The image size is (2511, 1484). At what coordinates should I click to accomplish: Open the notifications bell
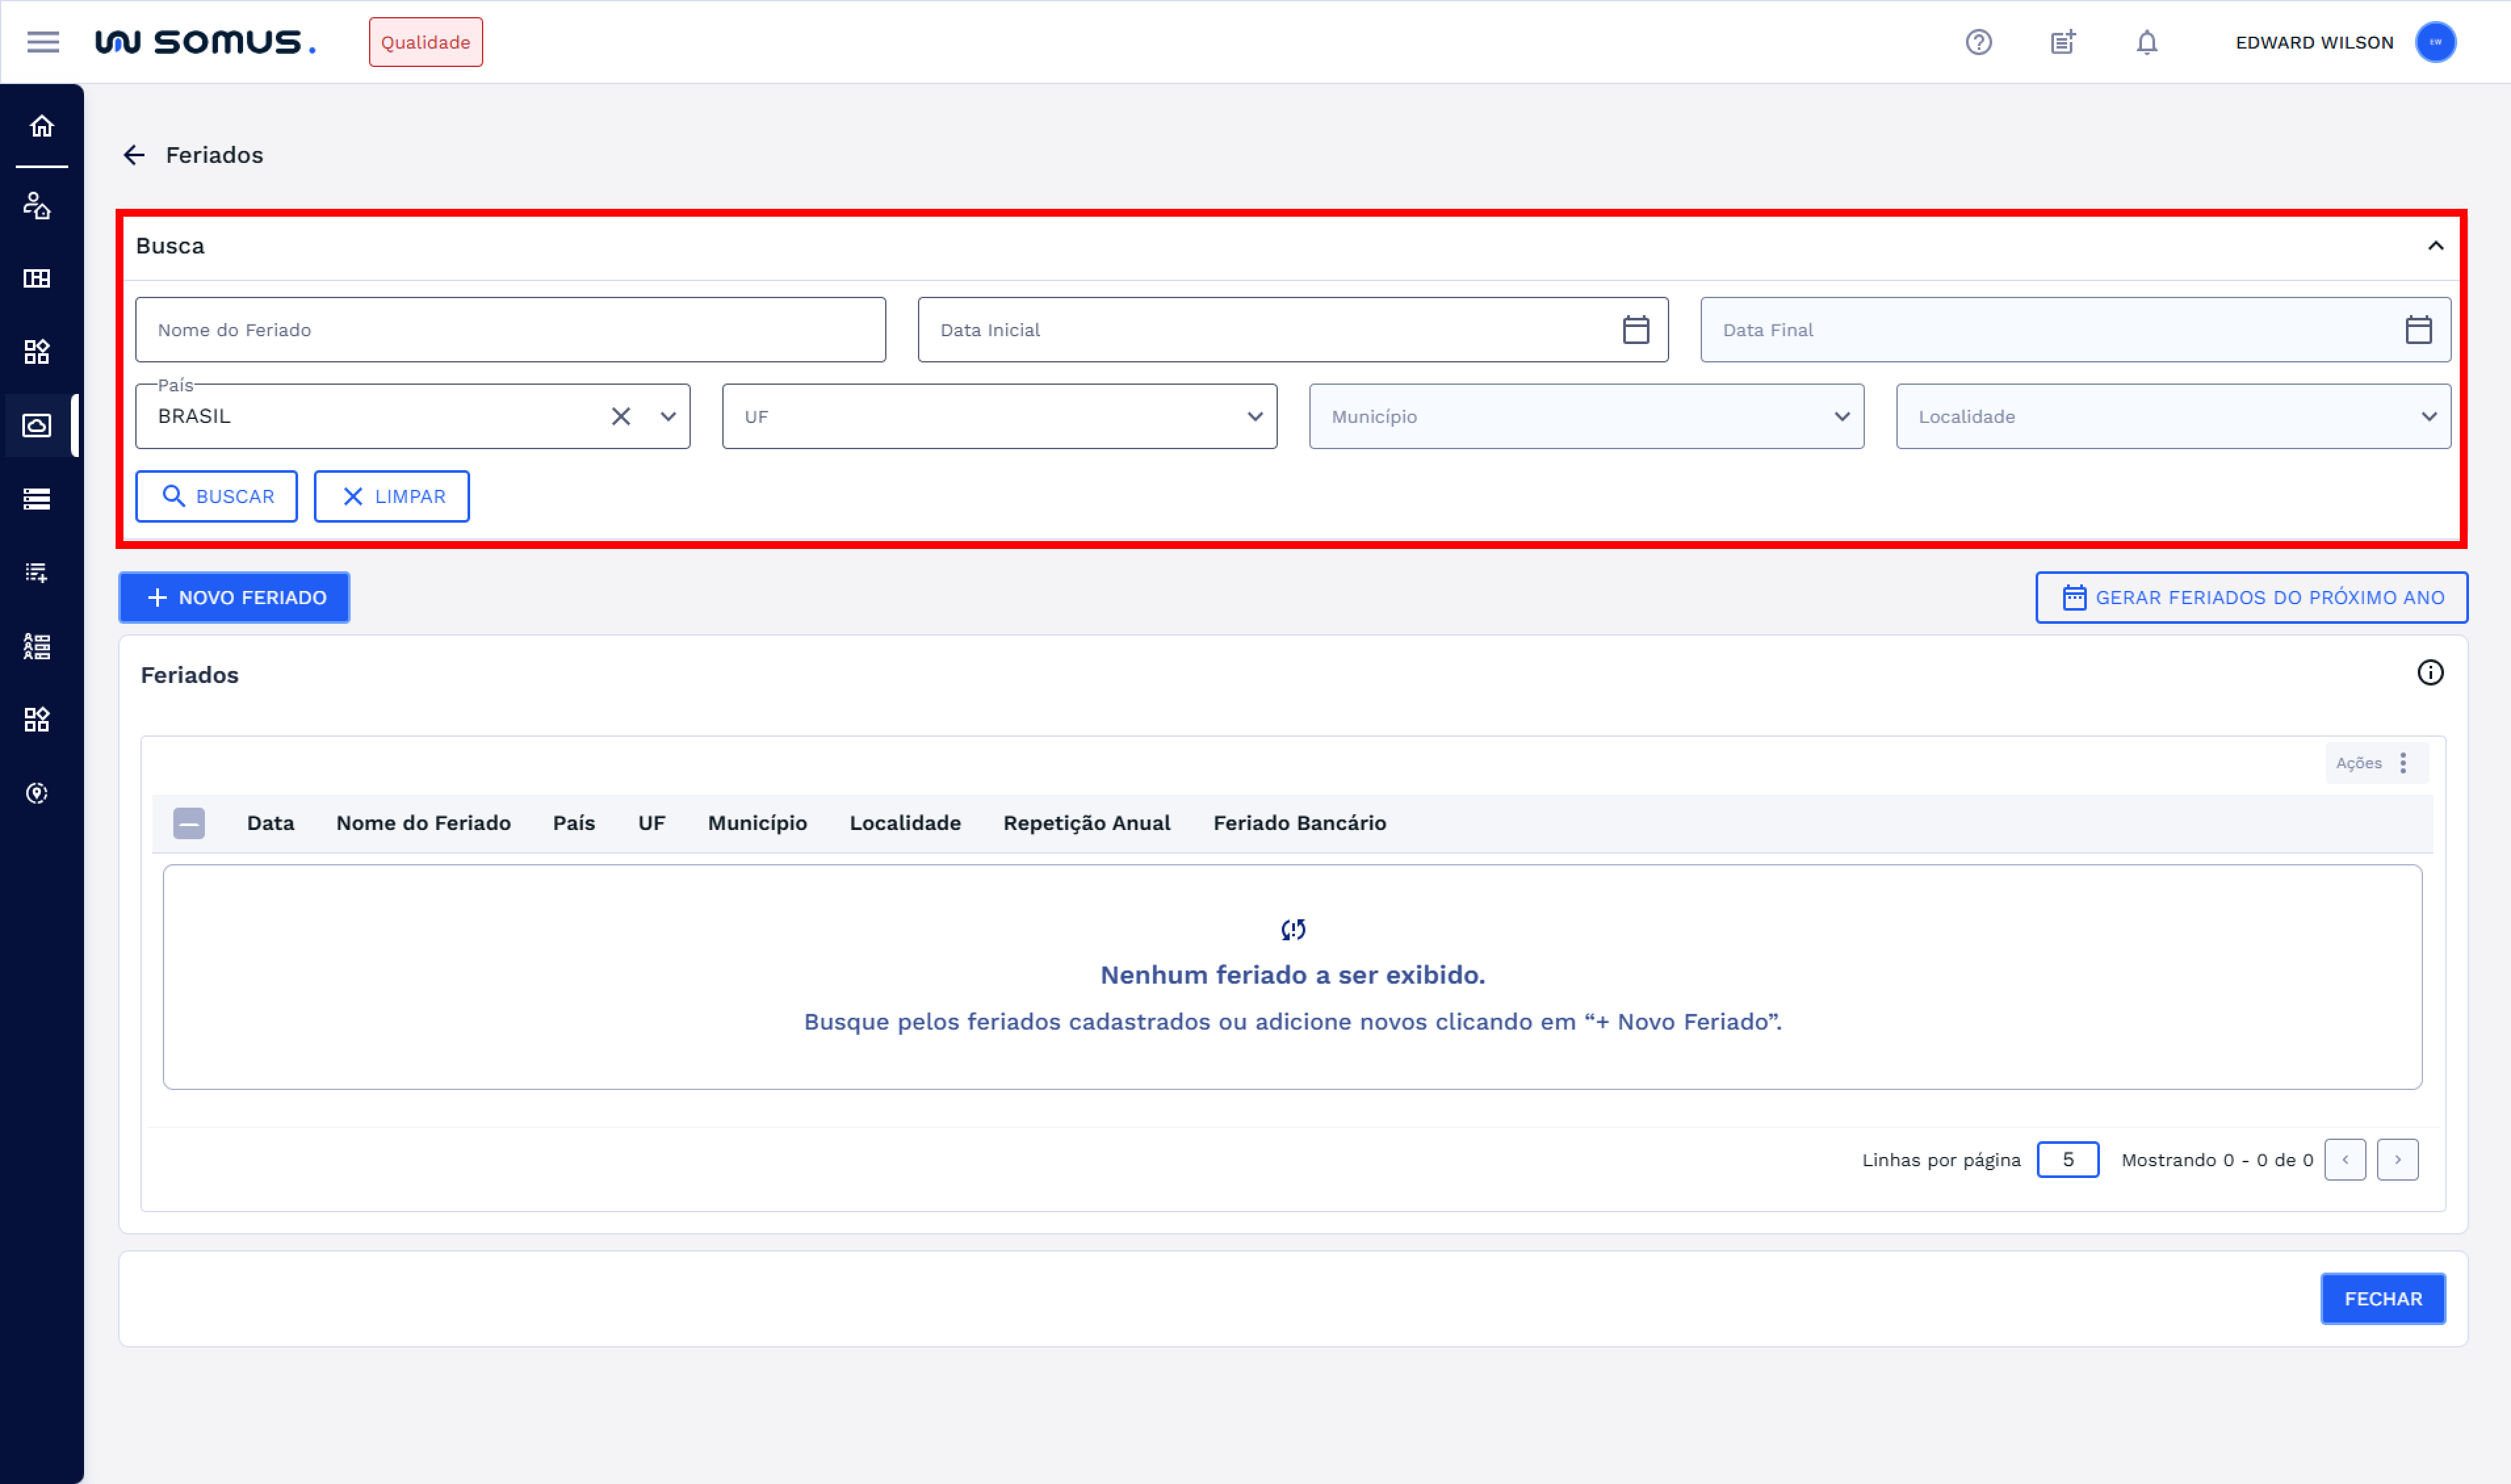tap(2146, 42)
